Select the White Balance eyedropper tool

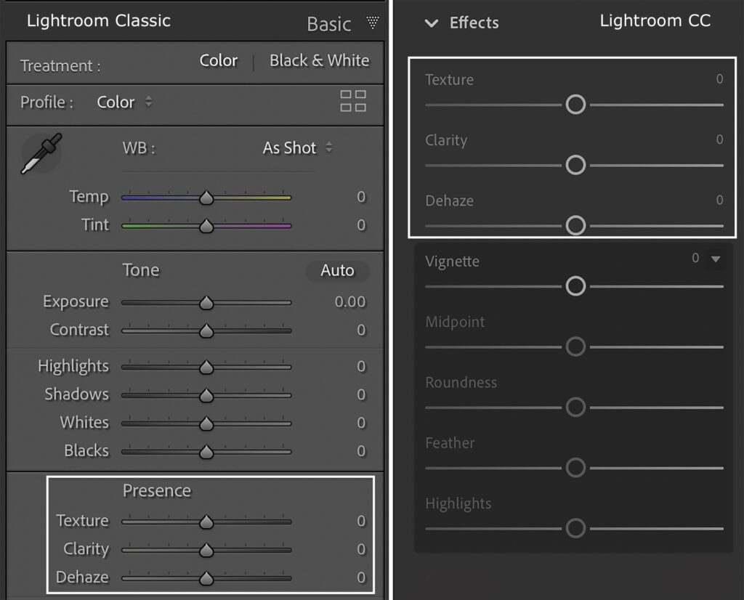coord(41,153)
